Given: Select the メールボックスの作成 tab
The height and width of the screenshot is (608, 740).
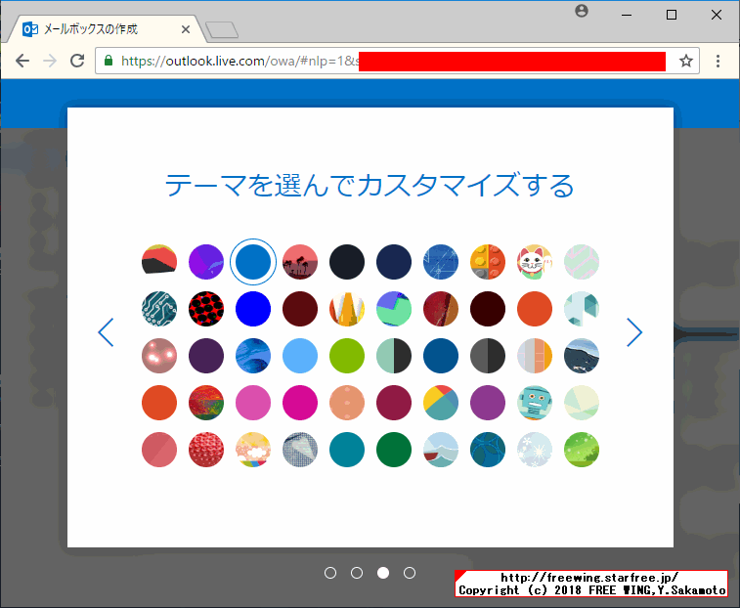Looking at the screenshot, I should [107, 29].
